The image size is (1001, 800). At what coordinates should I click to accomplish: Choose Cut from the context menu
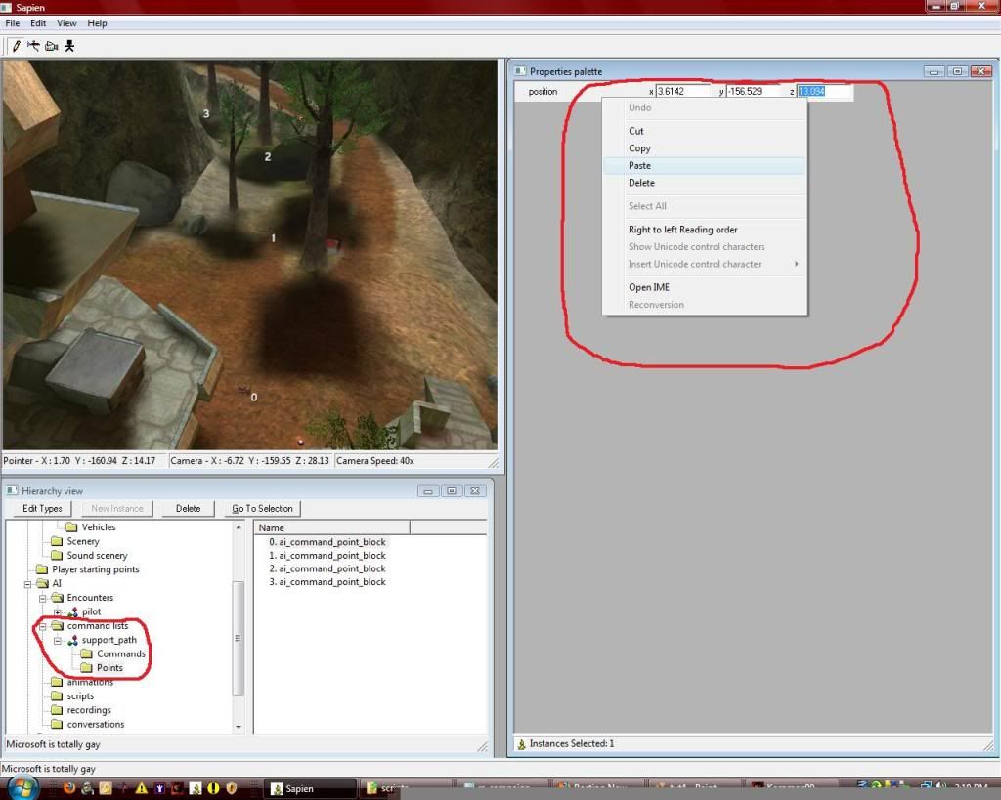click(x=704, y=131)
